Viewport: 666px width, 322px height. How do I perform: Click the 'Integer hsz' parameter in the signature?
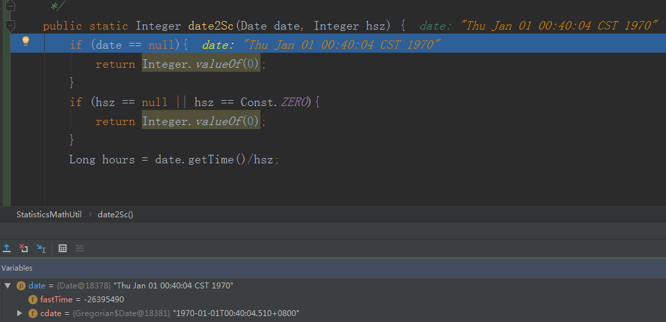tap(349, 26)
